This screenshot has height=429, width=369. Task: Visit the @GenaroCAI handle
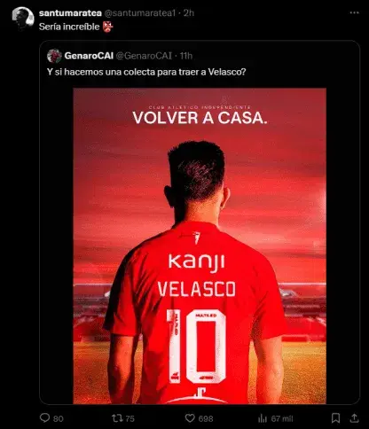(x=144, y=56)
